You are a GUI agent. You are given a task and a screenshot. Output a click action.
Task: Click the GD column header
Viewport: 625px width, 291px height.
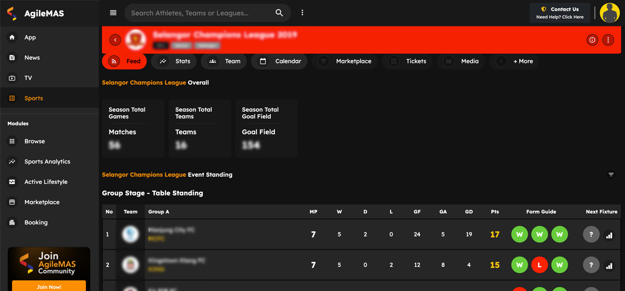pyautogui.click(x=469, y=211)
